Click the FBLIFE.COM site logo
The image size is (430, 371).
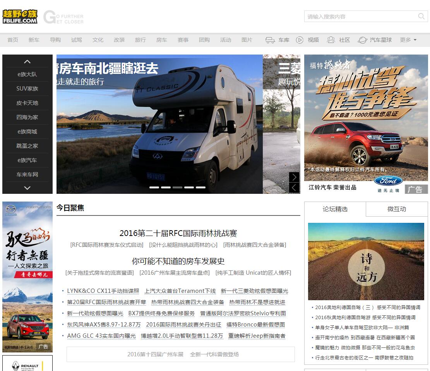click(x=20, y=17)
